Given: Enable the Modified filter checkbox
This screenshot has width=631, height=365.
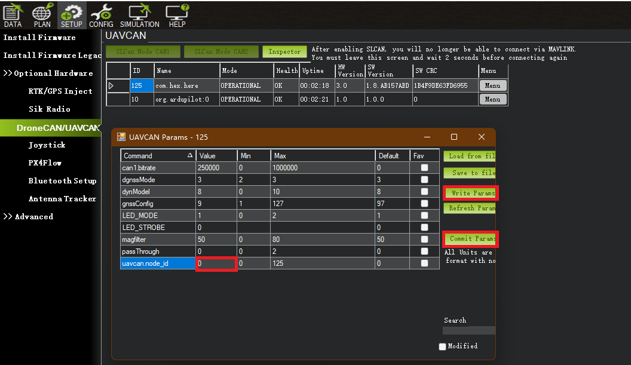Looking at the screenshot, I should click(442, 346).
